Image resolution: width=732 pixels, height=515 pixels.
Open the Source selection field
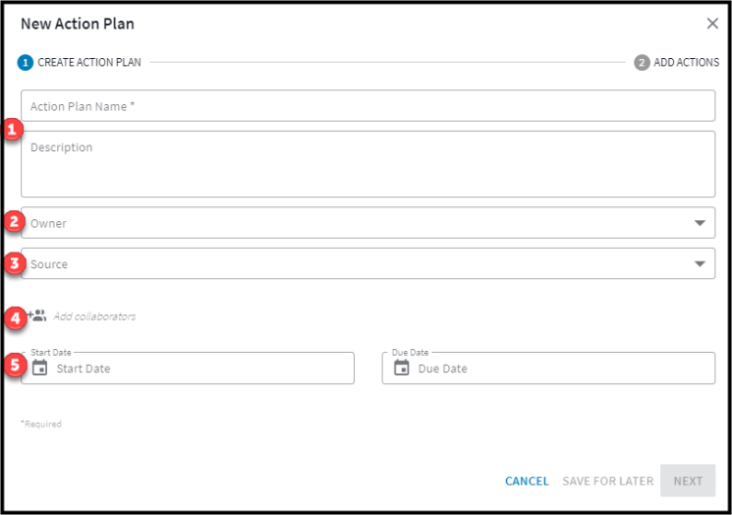click(367, 263)
